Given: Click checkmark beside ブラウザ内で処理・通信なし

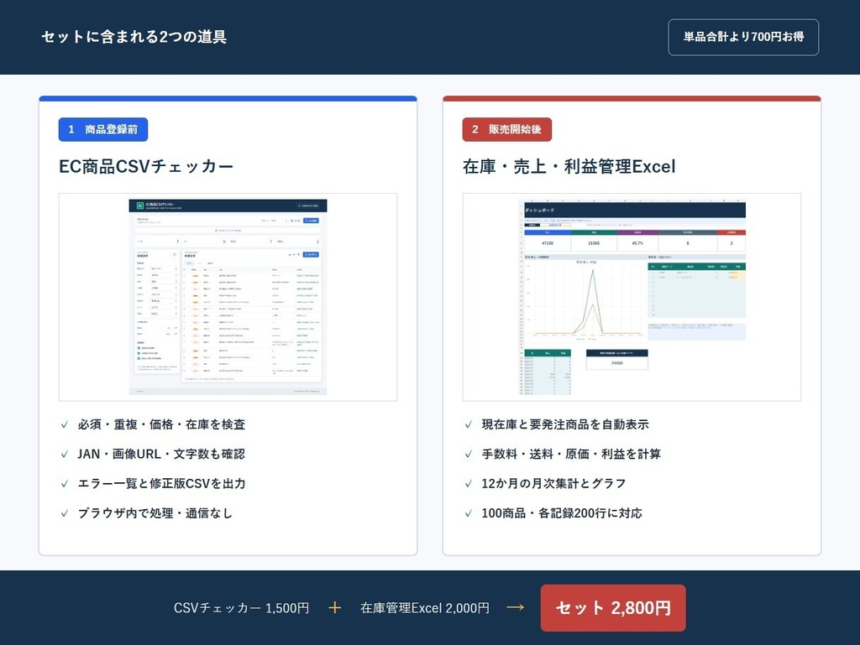Looking at the screenshot, I should (65, 513).
